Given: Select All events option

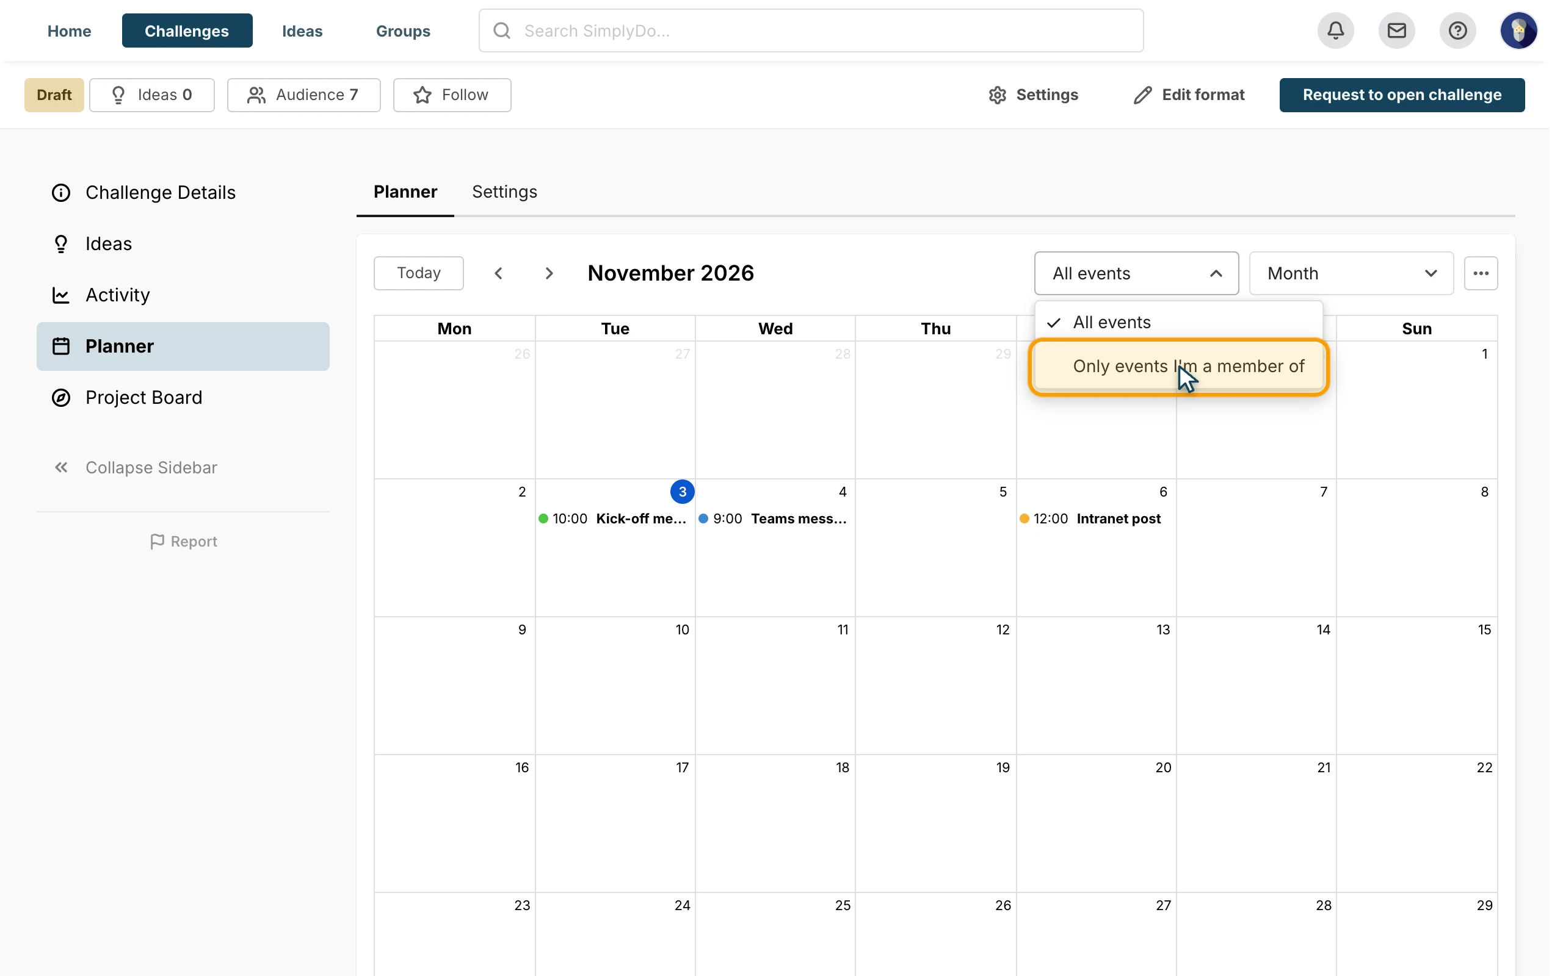Looking at the screenshot, I should 1178,322.
